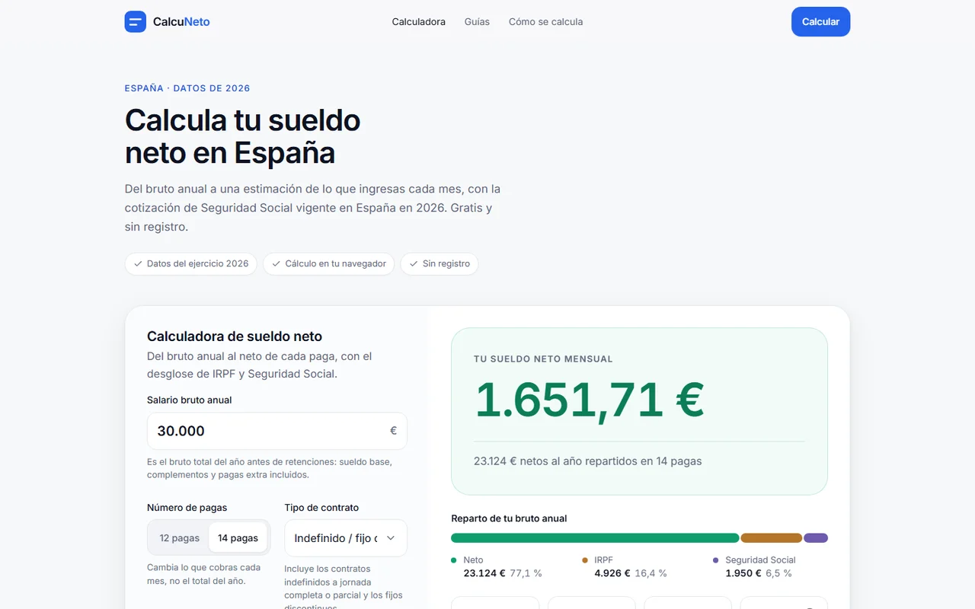Viewport: 975px width, 609px height.
Task: Go to the Calculadora nav item
Action: (419, 21)
